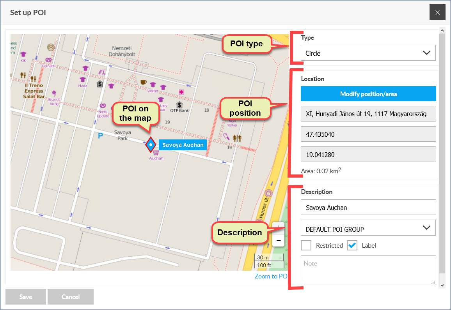The height and width of the screenshot is (310, 451).
Task: Click the red first-aid pharmacy icon on map
Action: (x=181, y=92)
